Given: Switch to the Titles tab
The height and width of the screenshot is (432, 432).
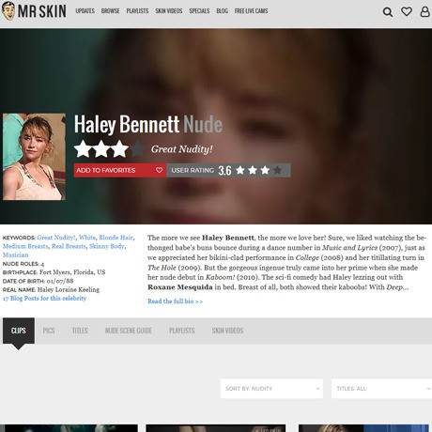Looking at the screenshot, I should tap(80, 331).
